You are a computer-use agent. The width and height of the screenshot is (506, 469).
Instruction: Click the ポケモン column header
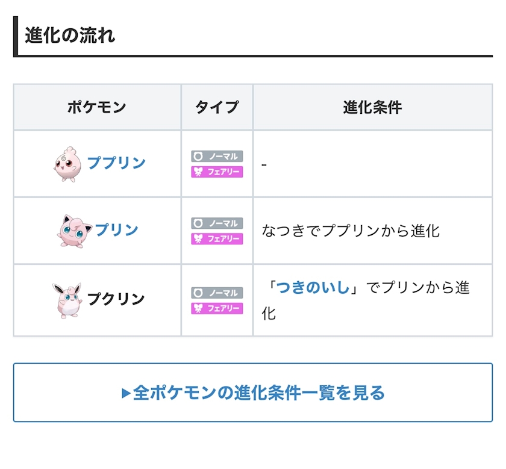click(97, 108)
